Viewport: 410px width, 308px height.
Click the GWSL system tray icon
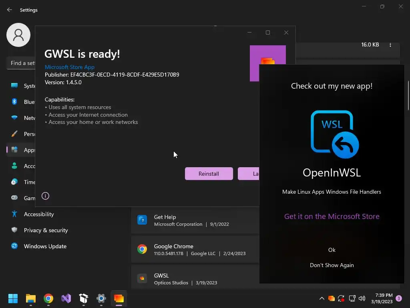click(x=332, y=298)
